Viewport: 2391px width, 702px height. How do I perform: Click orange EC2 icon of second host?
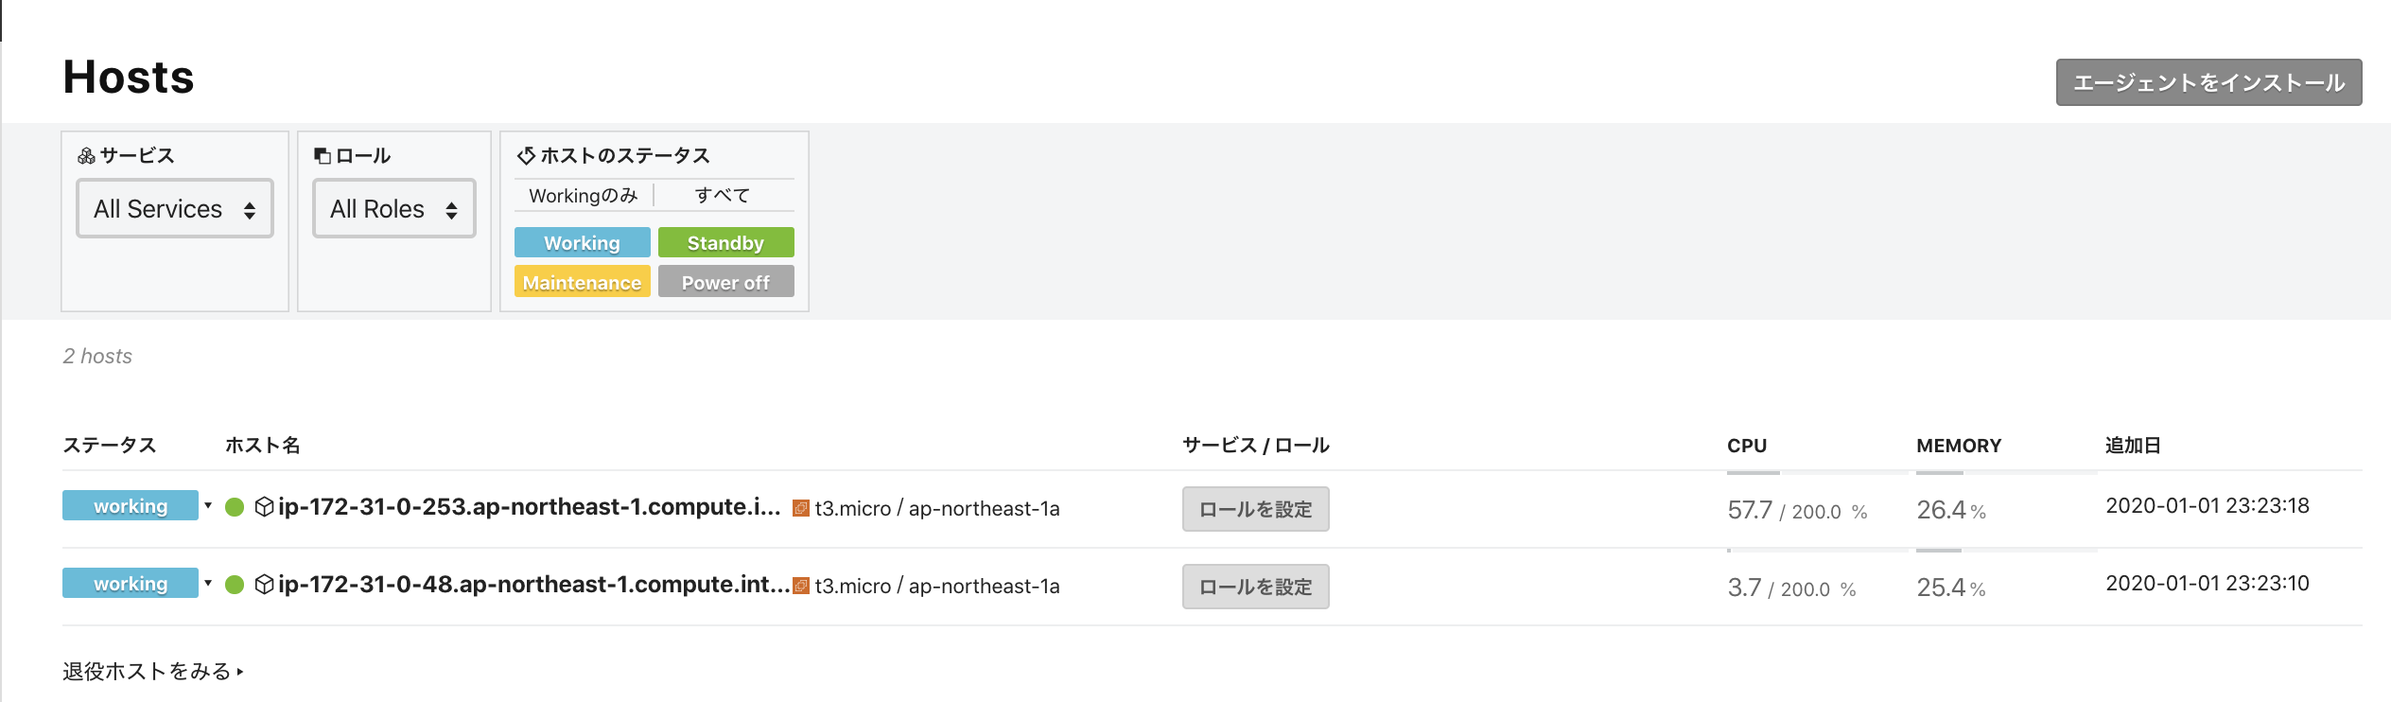pos(801,586)
